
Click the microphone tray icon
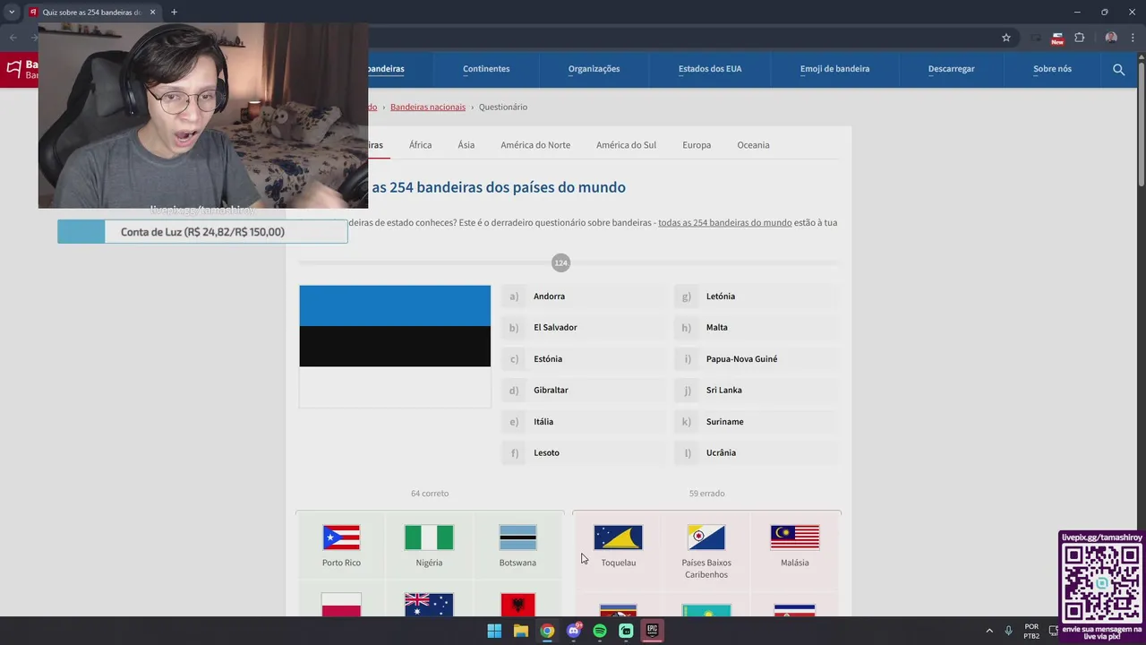coord(1009,631)
